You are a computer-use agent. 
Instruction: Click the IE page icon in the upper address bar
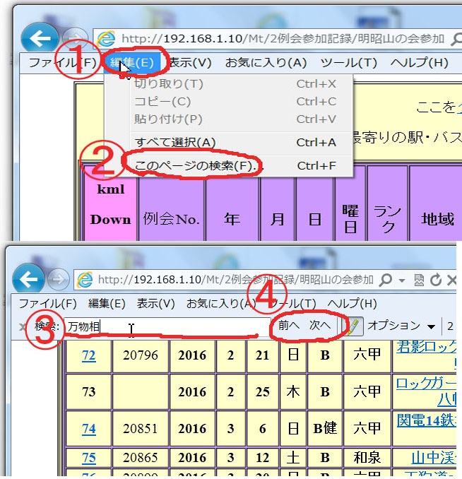coord(106,39)
